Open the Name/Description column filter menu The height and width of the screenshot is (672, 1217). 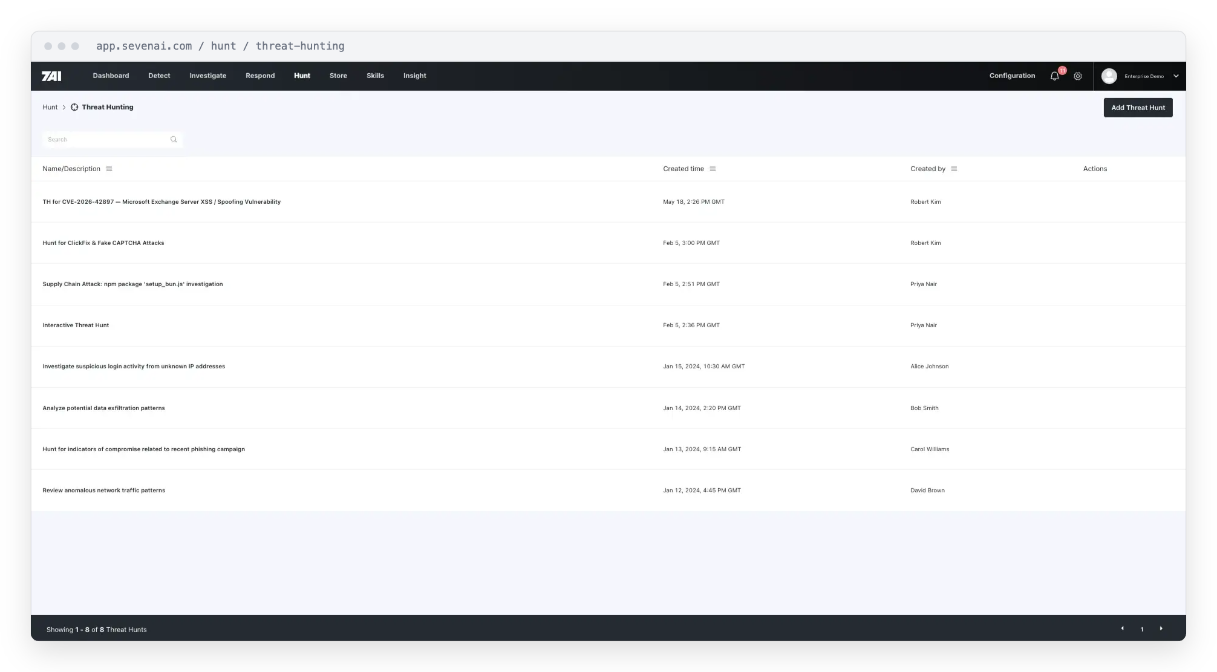[109, 169]
